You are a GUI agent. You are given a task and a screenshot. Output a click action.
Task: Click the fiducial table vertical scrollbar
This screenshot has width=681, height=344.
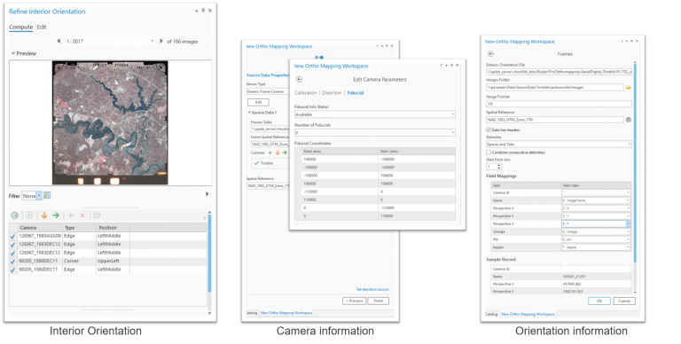209,254
